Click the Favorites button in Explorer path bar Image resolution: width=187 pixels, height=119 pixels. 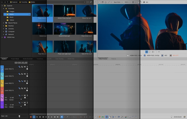[23, 2]
